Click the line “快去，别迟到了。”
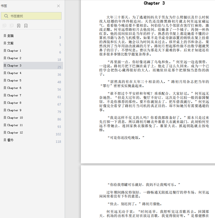215x218 pixels. [x=135, y=204]
